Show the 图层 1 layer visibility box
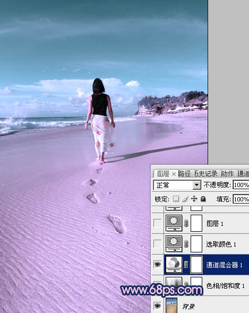249x313 pixels. [158, 223]
